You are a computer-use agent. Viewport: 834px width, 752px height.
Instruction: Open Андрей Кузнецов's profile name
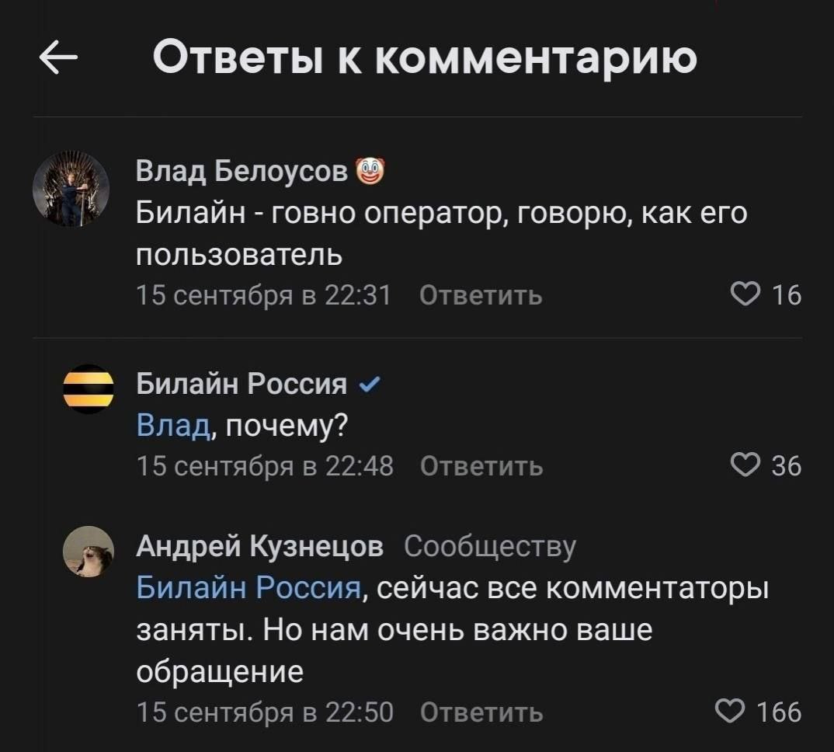(259, 546)
